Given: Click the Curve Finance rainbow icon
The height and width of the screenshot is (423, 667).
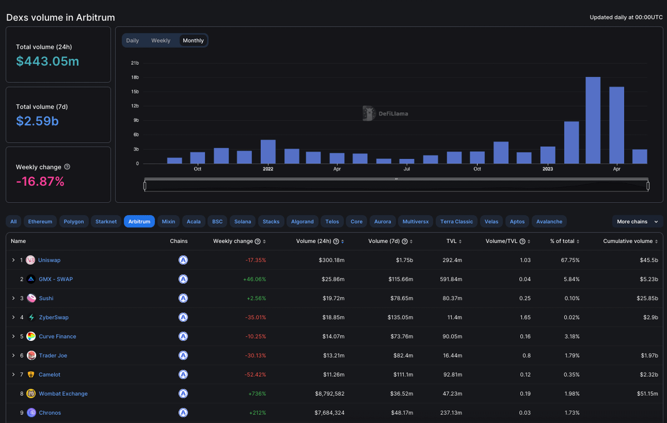Looking at the screenshot, I should (31, 336).
